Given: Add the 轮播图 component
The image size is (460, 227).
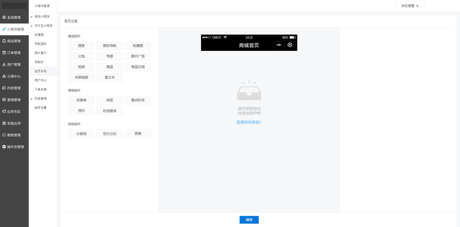Looking at the screenshot, I should 137,46.
